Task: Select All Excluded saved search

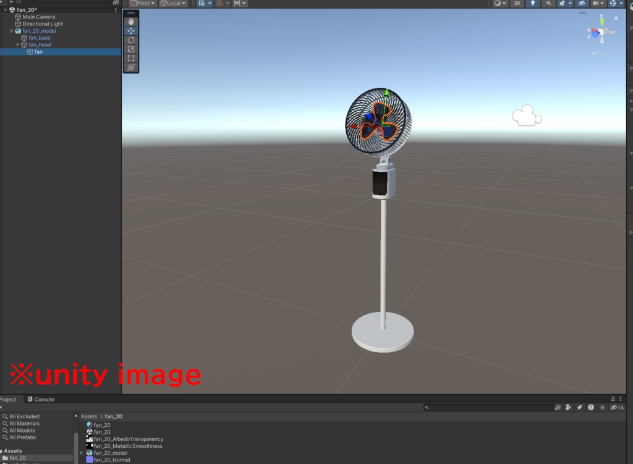Action: click(24, 416)
